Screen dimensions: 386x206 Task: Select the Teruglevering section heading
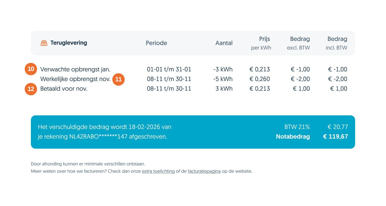69,43
